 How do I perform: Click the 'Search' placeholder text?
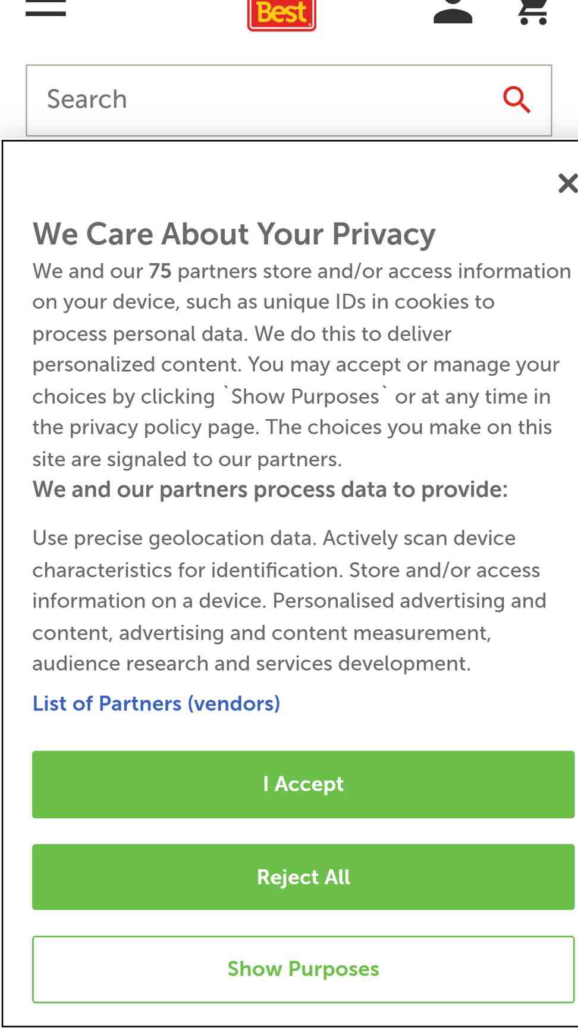tap(87, 99)
